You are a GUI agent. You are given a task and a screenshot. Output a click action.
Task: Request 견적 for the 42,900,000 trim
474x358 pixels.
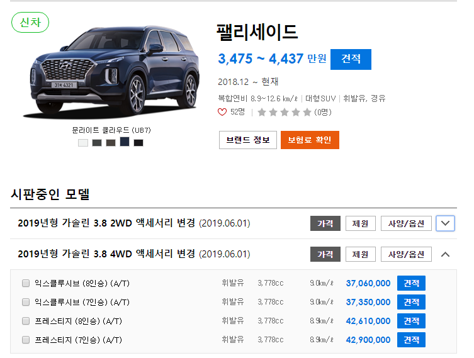coord(411,340)
